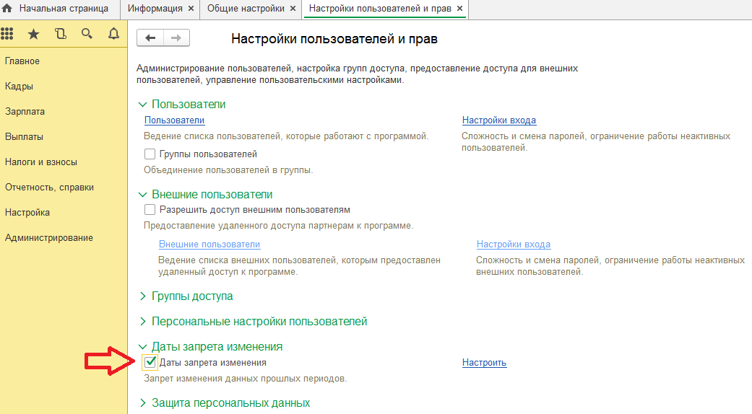The width and height of the screenshot is (752, 414).
Task: Uncheck Даты запрета изменения checkbox
Action: 150,362
